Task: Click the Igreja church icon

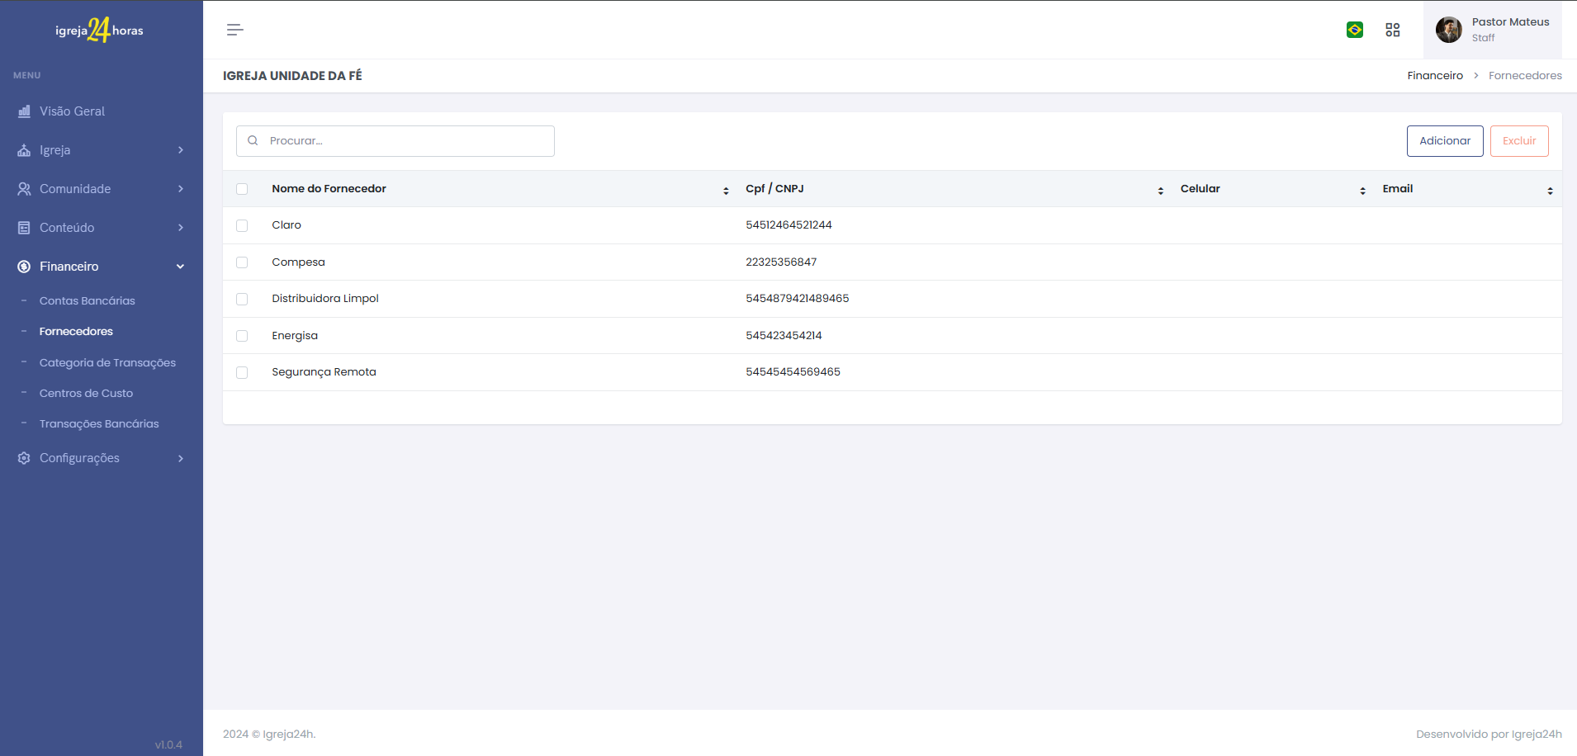Action: coord(24,150)
